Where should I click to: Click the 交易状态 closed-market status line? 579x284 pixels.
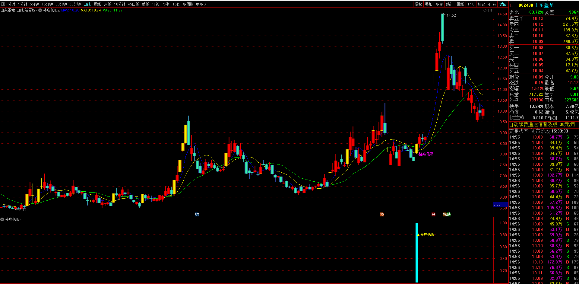click(539, 131)
